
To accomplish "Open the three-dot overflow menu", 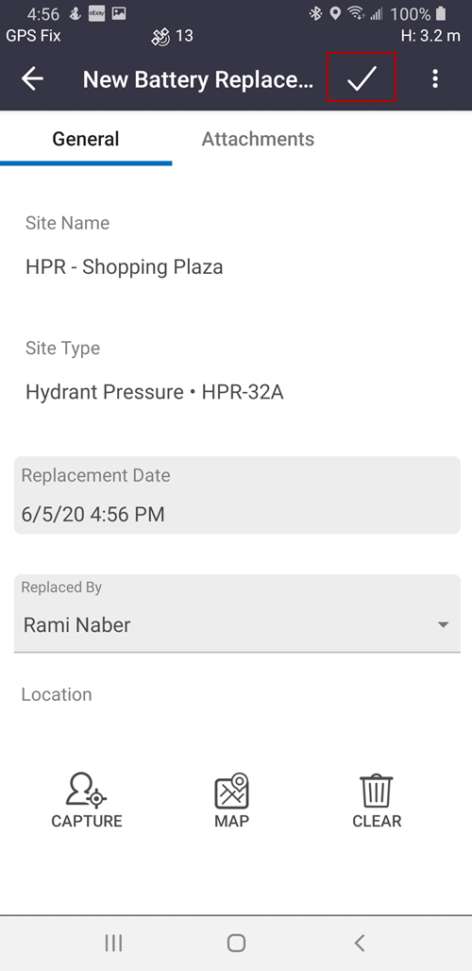I will point(435,78).
